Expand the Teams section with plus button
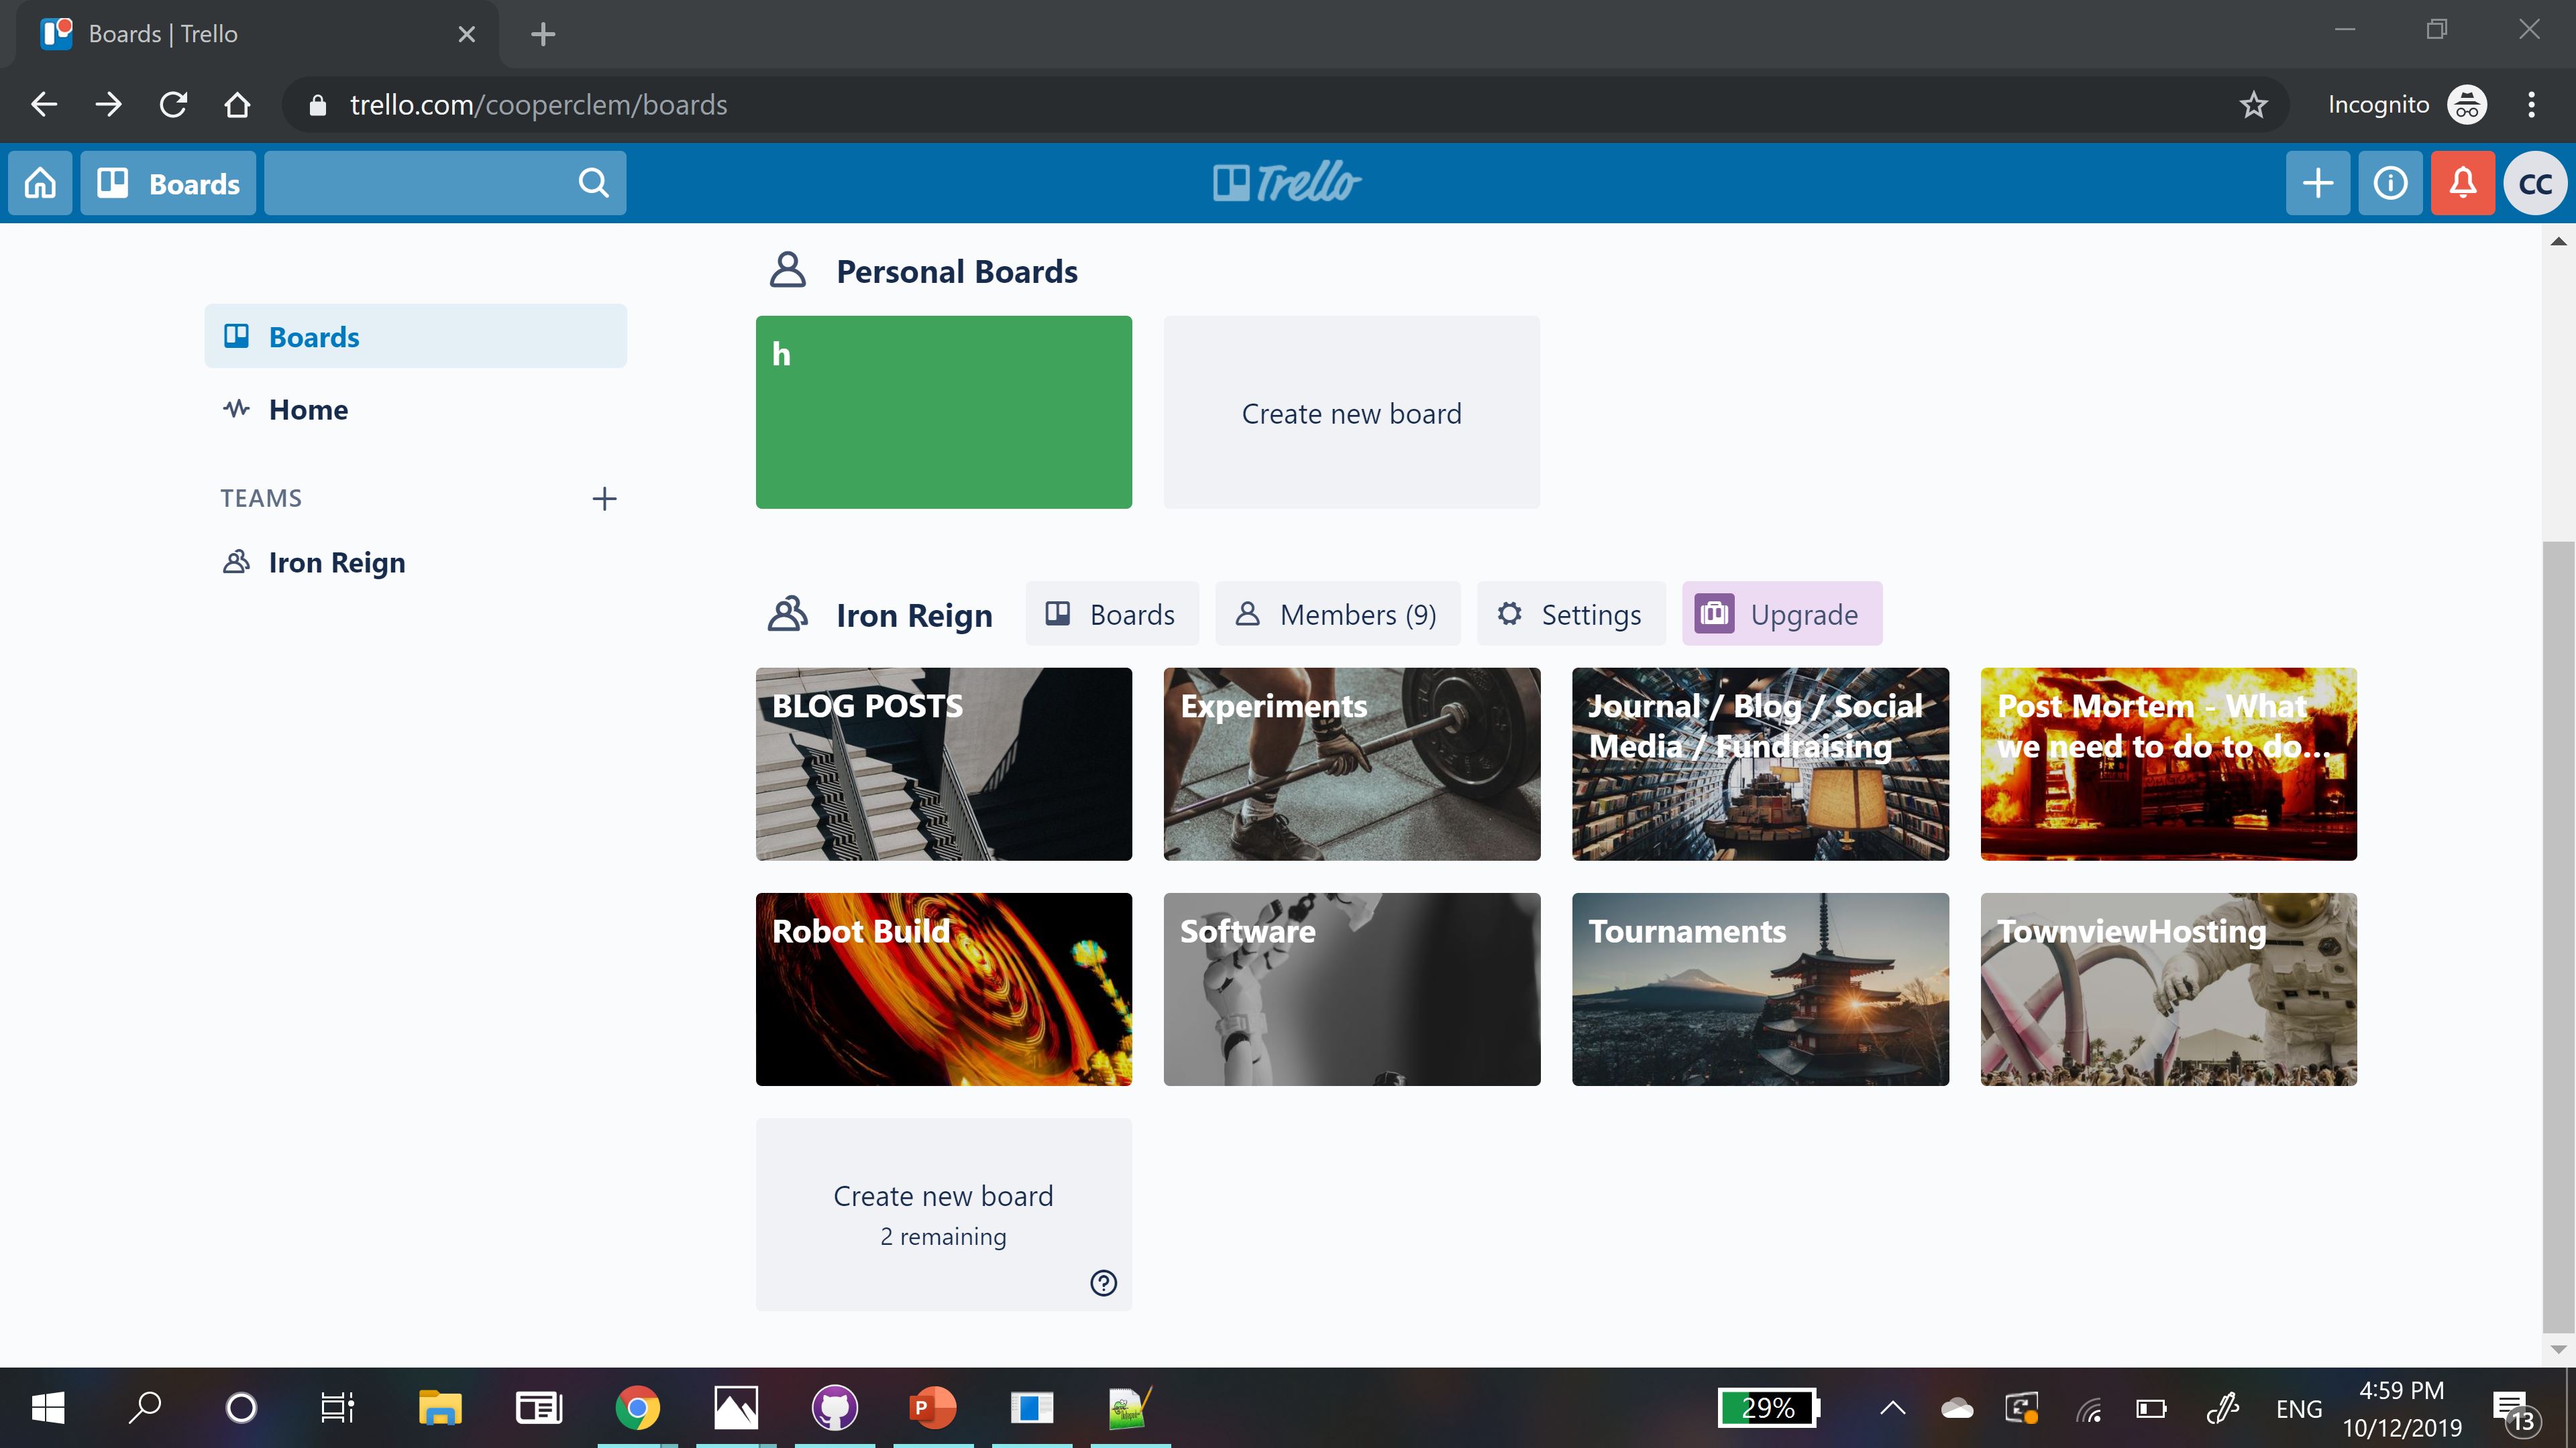Image resolution: width=2576 pixels, height=1448 pixels. 603,497
